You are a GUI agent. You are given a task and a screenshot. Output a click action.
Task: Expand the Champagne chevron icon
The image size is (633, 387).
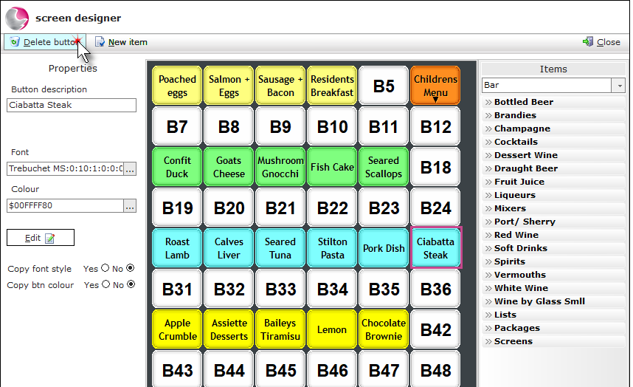point(488,129)
